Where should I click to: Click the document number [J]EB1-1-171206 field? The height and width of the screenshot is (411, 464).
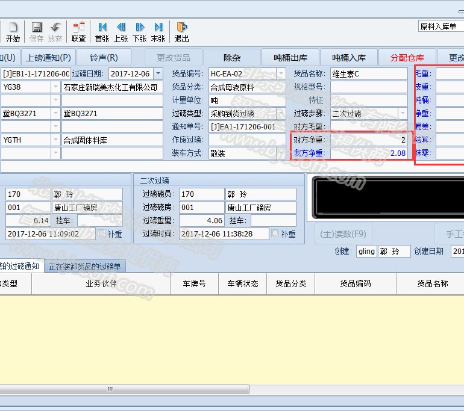coord(36,73)
